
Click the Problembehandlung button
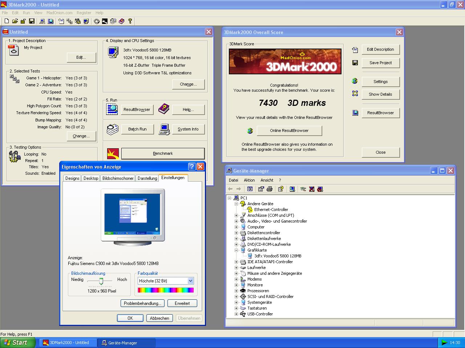(142, 303)
